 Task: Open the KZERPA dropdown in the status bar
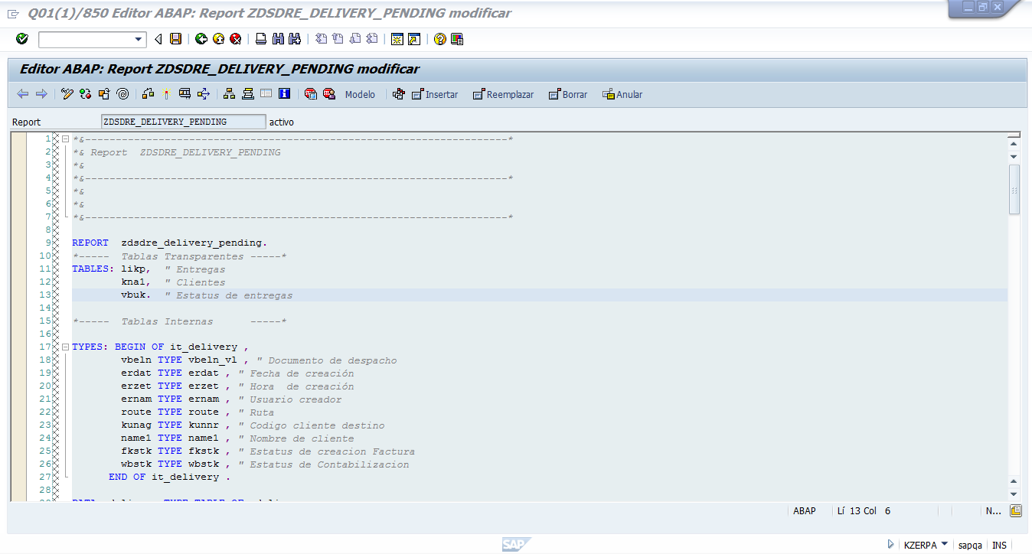(x=926, y=545)
